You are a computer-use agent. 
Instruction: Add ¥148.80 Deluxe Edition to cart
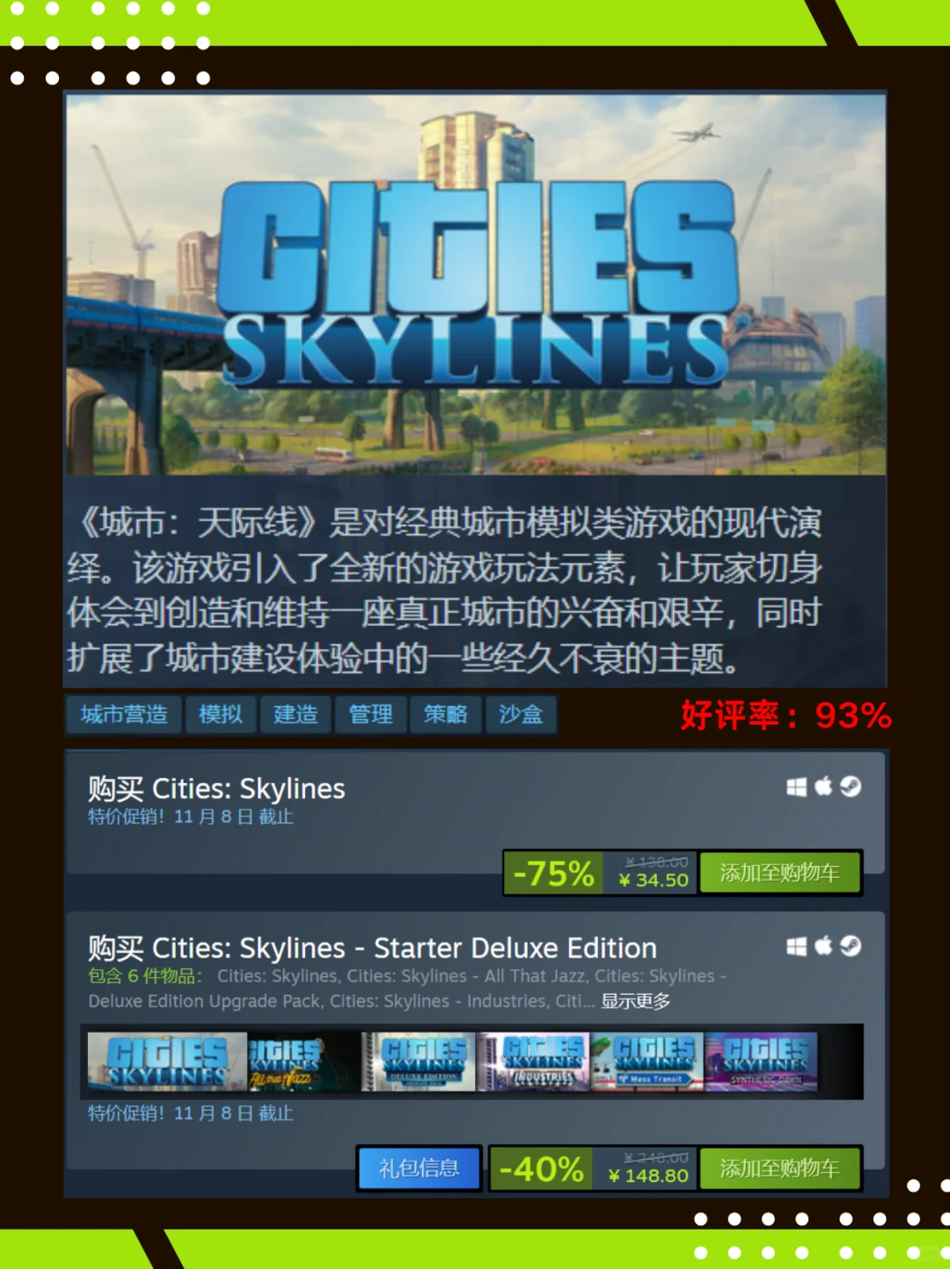click(779, 1168)
